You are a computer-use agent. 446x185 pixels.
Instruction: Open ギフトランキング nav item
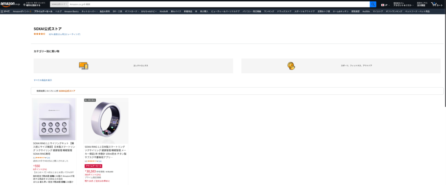[x=394, y=11]
